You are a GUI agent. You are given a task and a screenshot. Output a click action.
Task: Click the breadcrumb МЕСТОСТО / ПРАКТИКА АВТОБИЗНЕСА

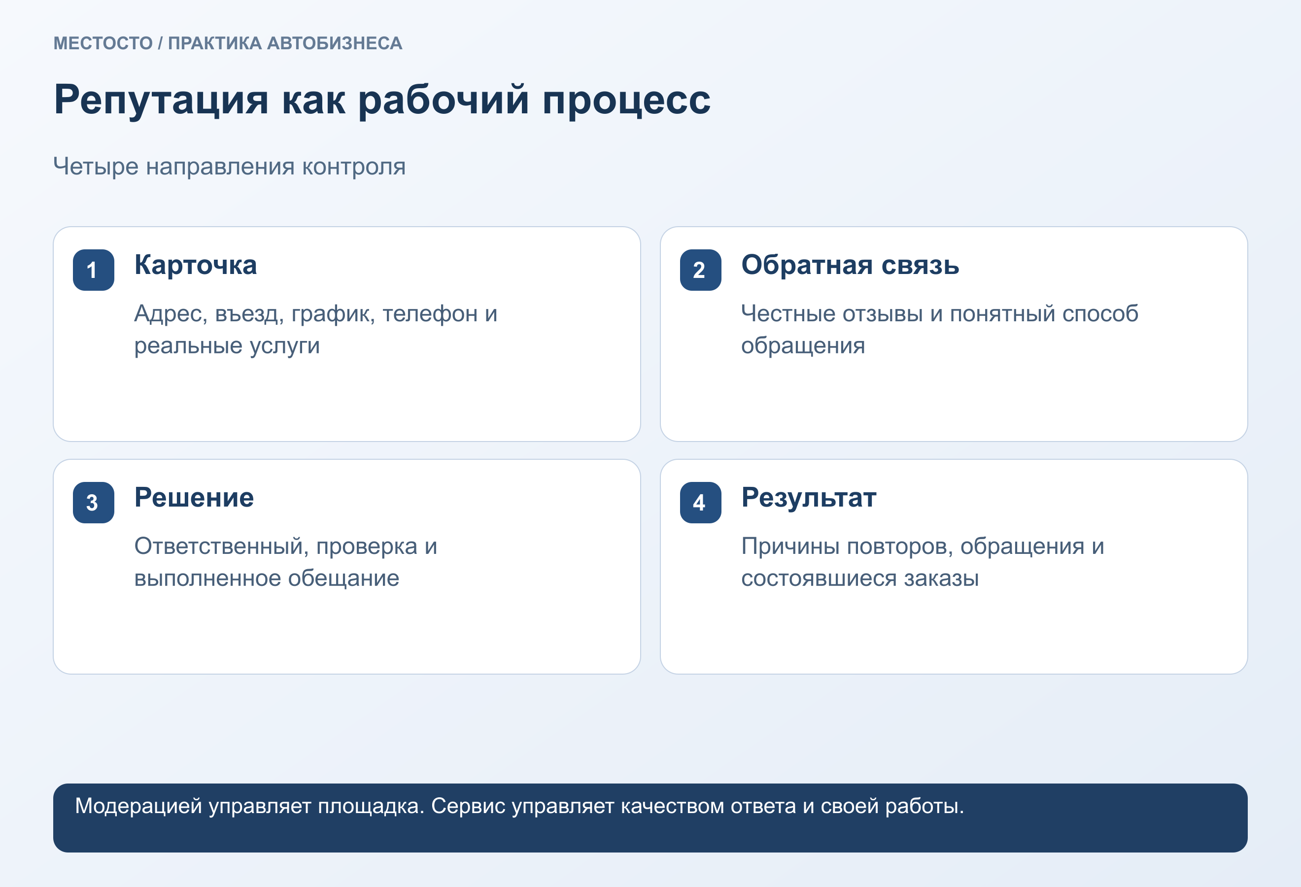tap(228, 43)
